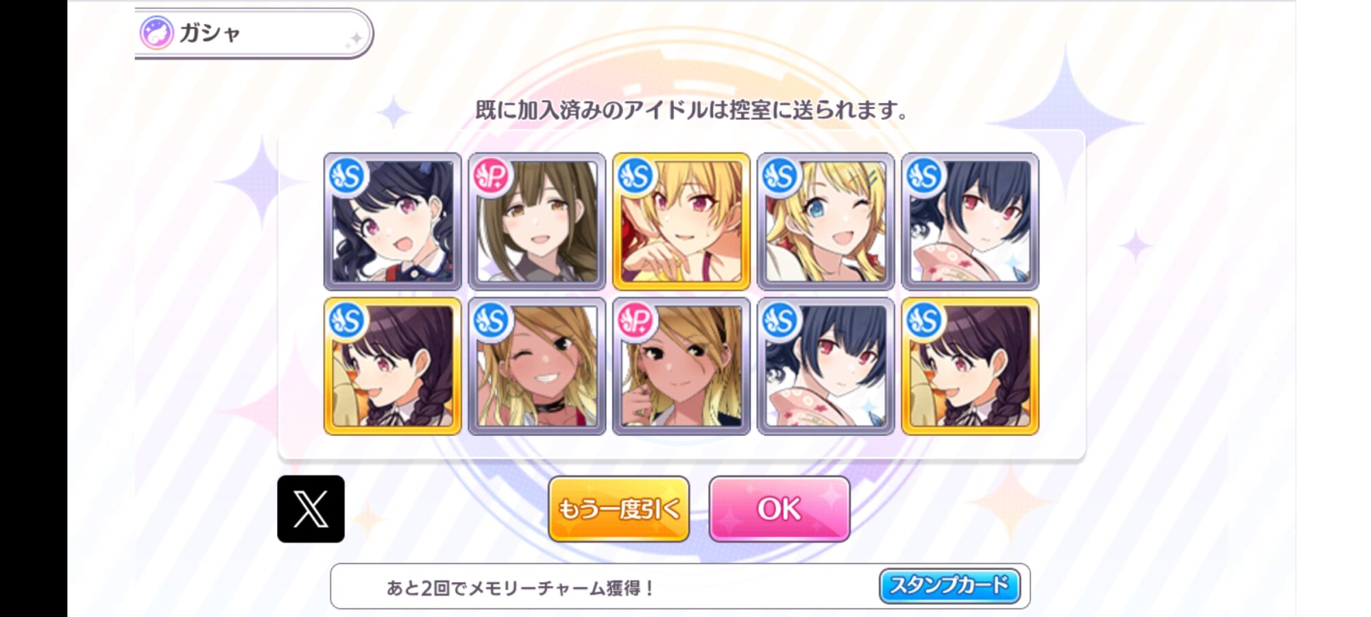Tap the purple gacha header icon
The width and height of the screenshot is (1371, 617).
point(156,33)
